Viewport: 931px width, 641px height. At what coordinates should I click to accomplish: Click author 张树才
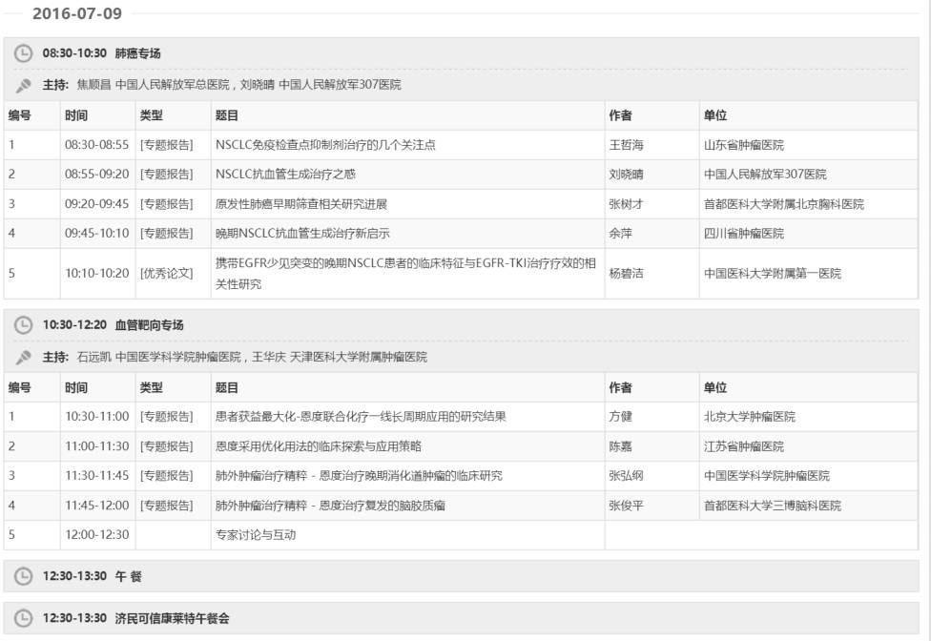626,204
